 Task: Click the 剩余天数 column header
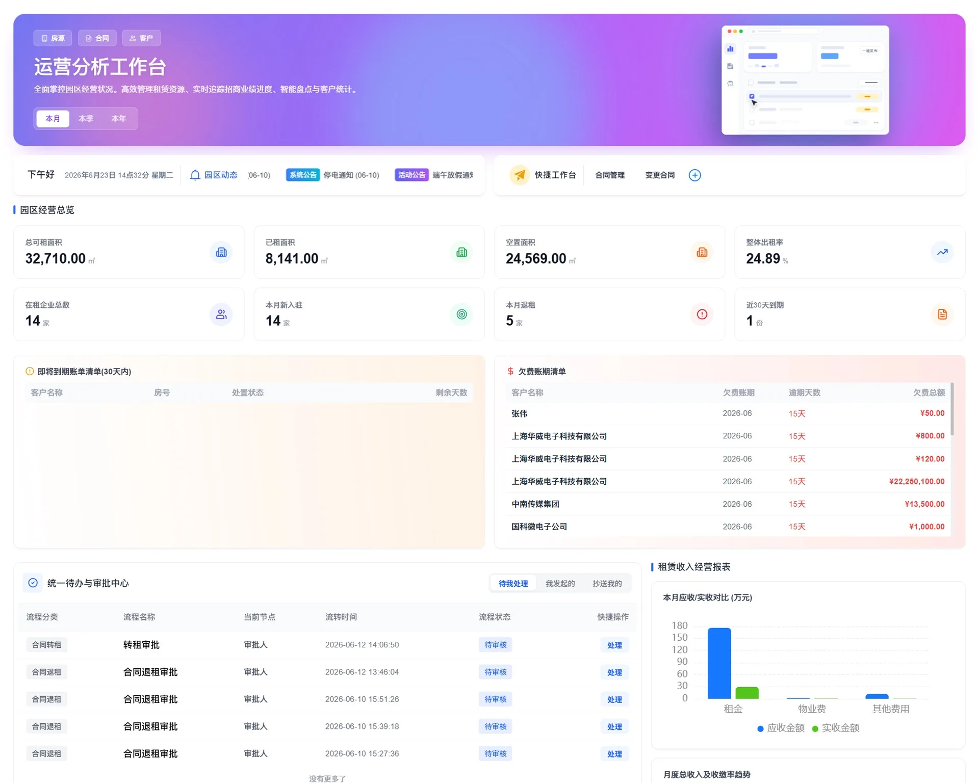pyautogui.click(x=451, y=393)
